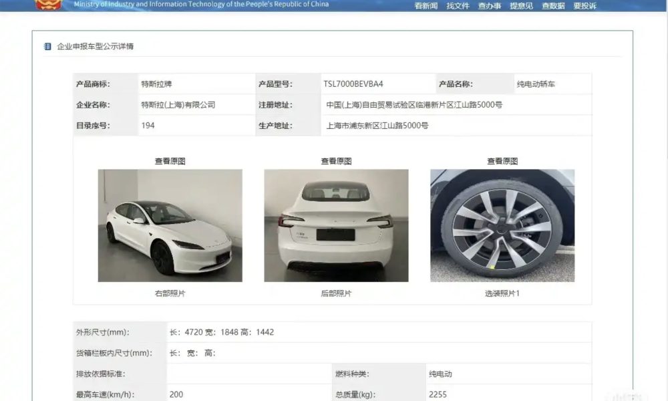Click 查看原图 above the wheel photo
Screen dimensions: 668x401
[502, 161]
